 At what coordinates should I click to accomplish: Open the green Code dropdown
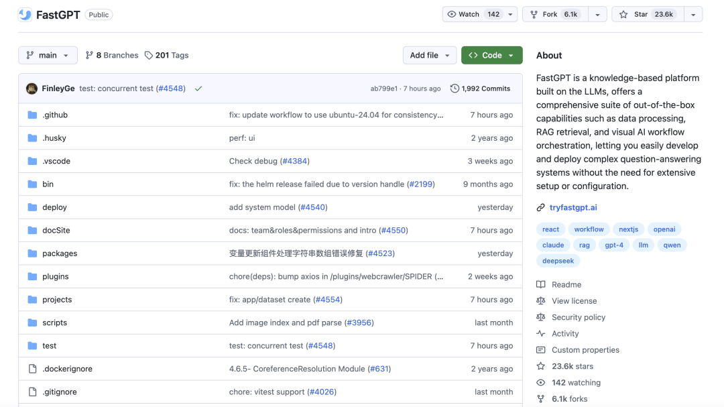[x=492, y=55]
